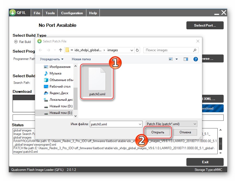Click the images path segment

(113, 50)
